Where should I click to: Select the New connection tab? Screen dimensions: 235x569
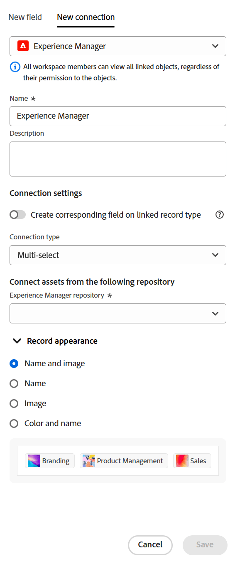click(x=86, y=17)
